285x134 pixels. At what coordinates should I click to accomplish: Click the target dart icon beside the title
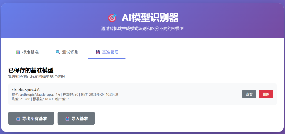point(113,18)
